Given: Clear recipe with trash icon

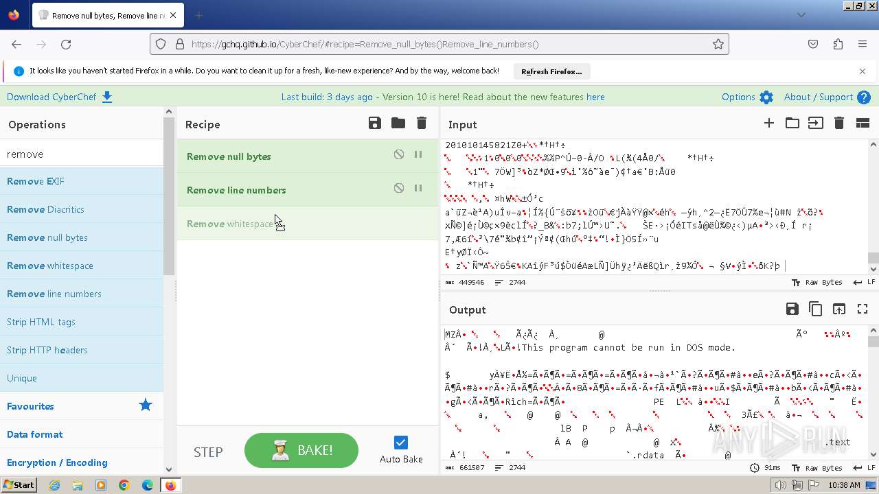Looking at the screenshot, I should 422,123.
